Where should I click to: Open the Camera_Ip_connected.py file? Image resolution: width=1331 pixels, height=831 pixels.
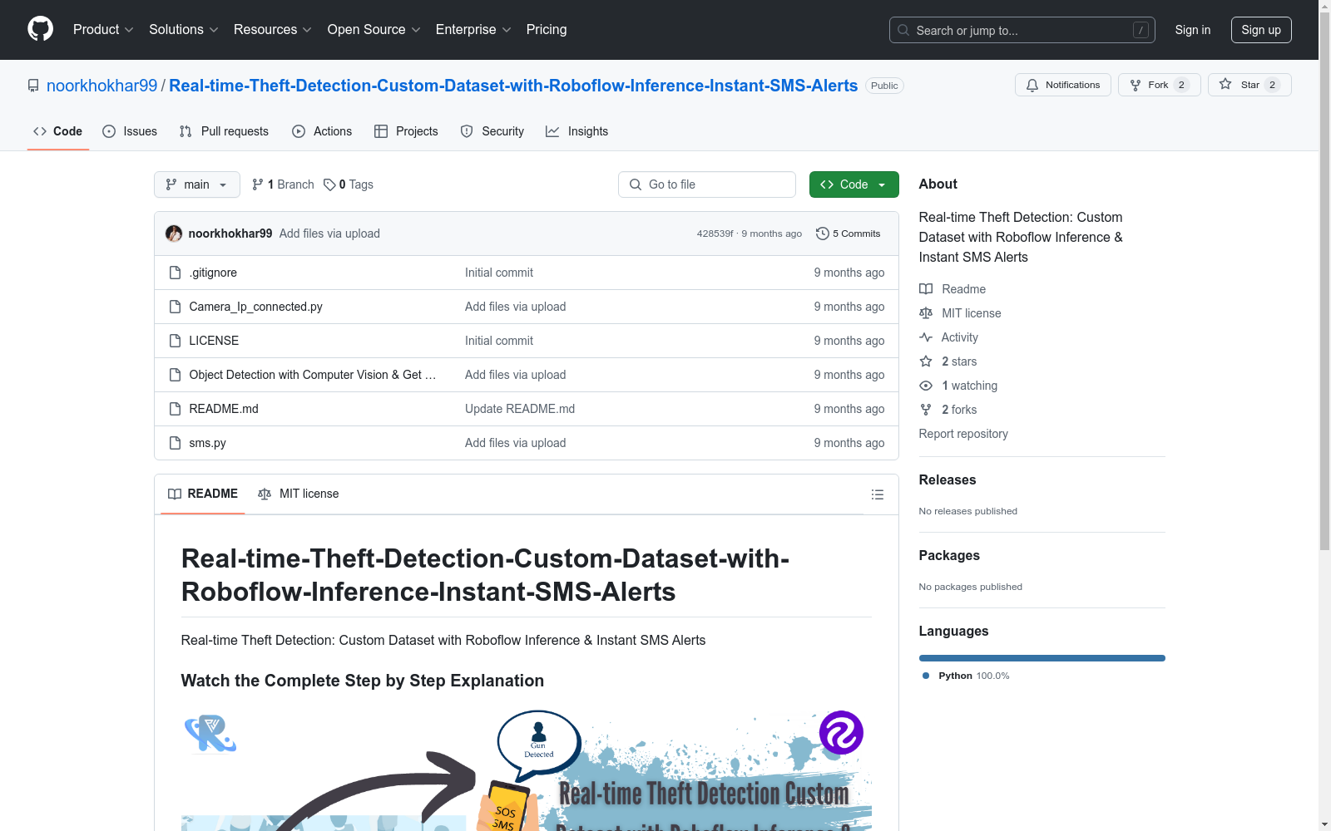click(x=255, y=307)
